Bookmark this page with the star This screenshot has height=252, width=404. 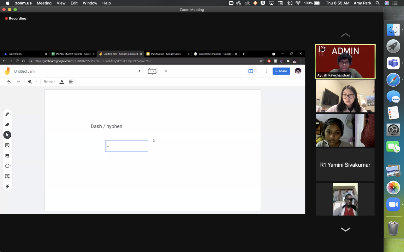(x=261, y=61)
